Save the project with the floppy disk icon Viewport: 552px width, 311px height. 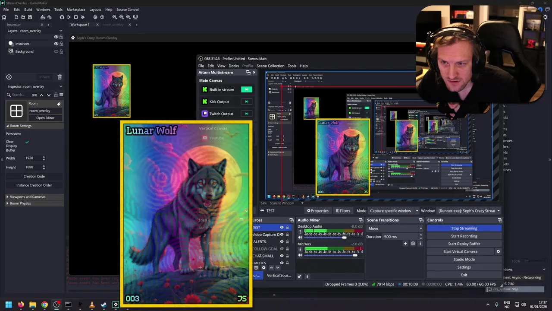click(30, 17)
